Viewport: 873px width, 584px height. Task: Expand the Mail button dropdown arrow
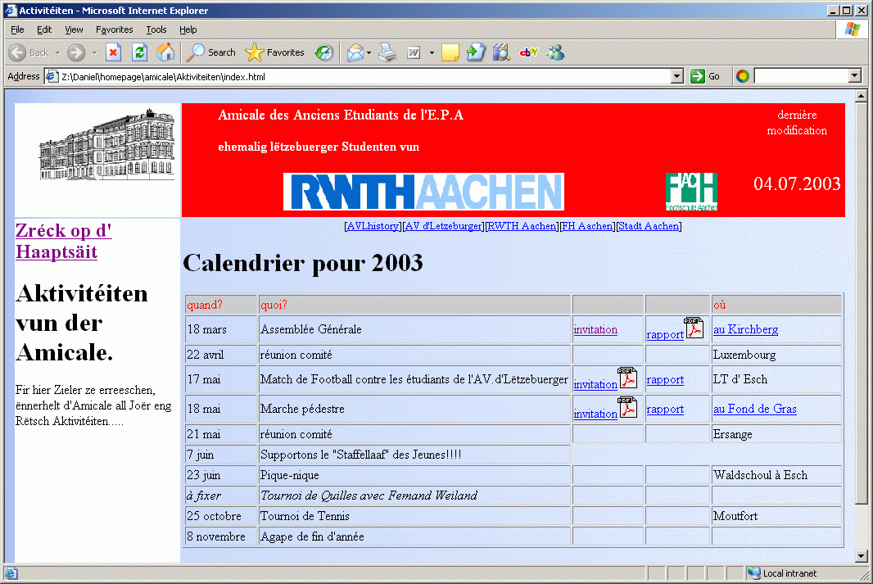(x=369, y=53)
